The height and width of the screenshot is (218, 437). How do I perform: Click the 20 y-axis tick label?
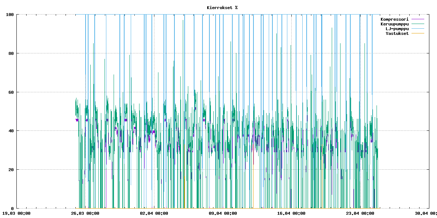click(x=11, y=170)
